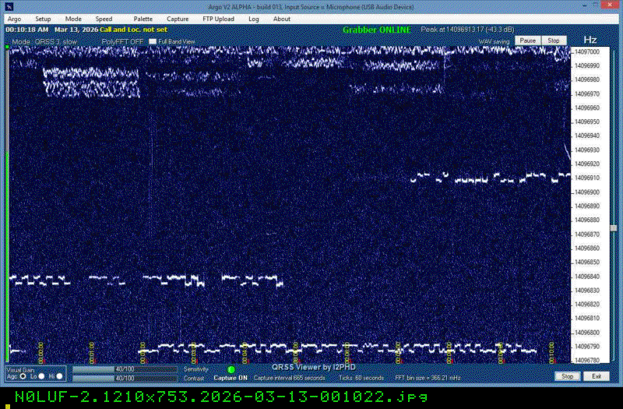This screenshot has width=623, height=409.
Task: Enable the Full Band View checkbox
Action: [153, 41]
